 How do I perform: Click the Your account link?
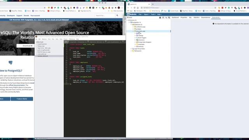35,16
